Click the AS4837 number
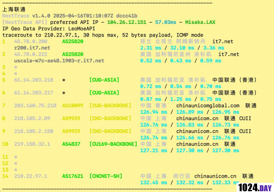Image resolution: width=274 pixels, height=192 pixels. click(71, 144)
